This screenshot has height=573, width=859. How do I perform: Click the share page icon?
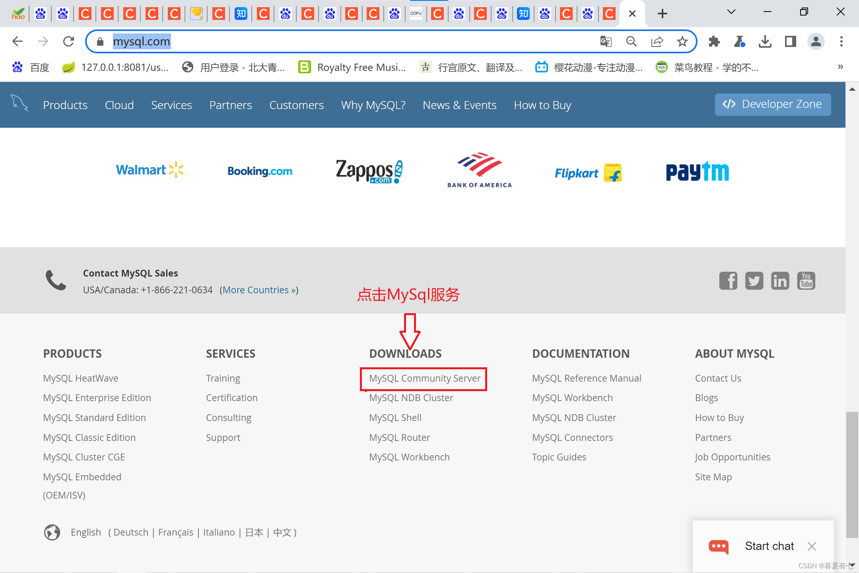[x=657, y=41]
